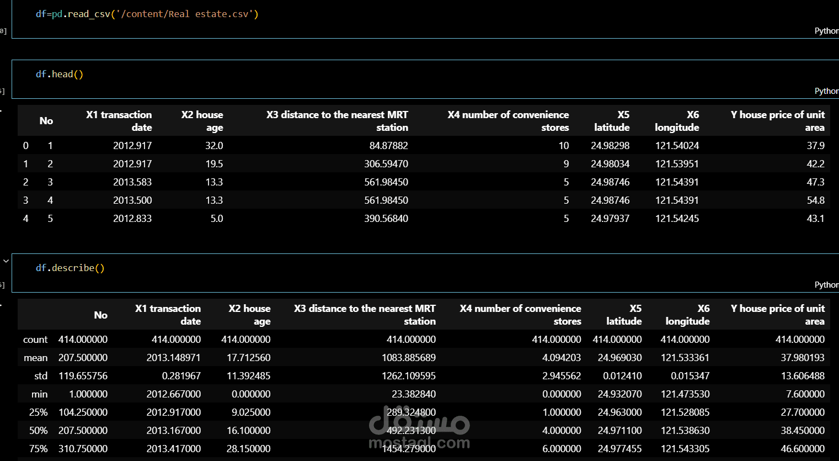Select min house price 7.600000
Screen dimensions: 839x461
805,394
